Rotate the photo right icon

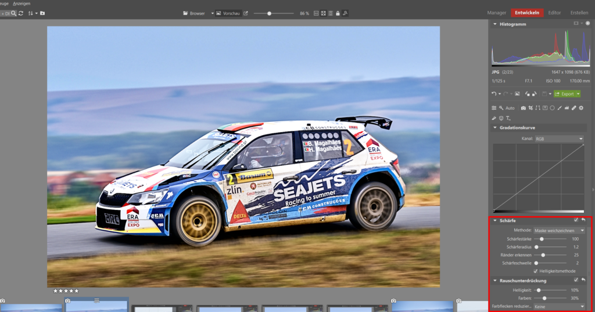tap(535, 94)
